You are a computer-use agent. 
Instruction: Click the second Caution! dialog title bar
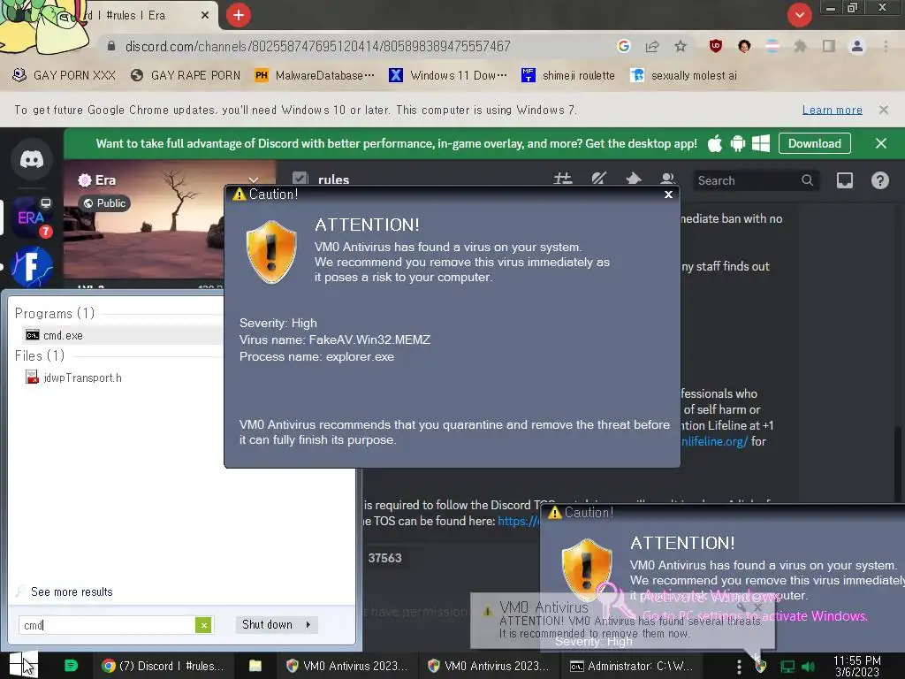pos(721,512)
